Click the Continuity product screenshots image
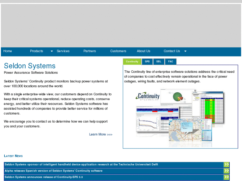Image resolution: width=242 pixels, height=181 pixels. tap(180, 117)
